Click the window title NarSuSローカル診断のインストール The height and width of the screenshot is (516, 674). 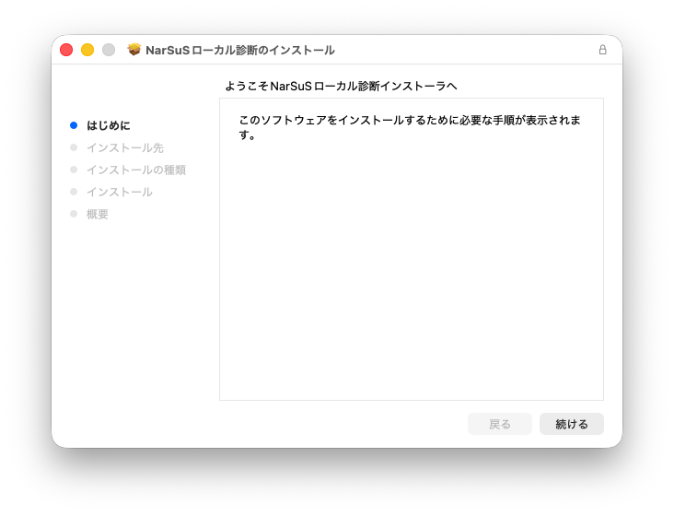point(240,51)
